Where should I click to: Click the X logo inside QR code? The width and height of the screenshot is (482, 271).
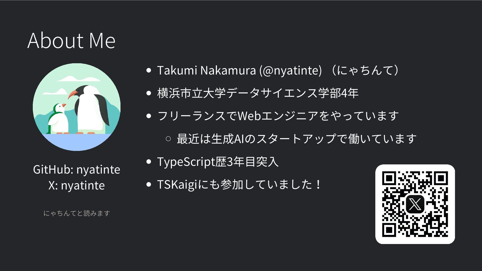[415, 204]
